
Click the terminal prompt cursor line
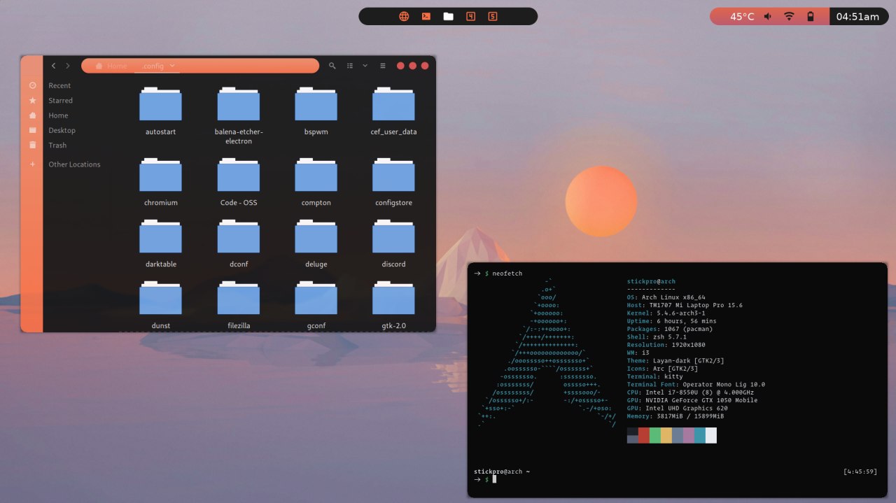pyautogui.click(x=484, y=479)
